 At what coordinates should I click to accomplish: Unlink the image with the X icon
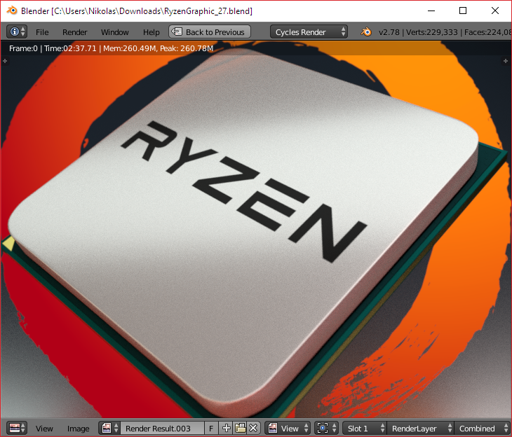click(253, 428)
